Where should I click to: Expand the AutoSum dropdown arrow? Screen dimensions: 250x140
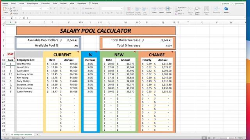point(186,8)
